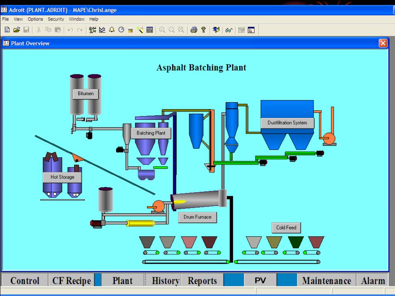This screenshot has height=296, width=395.
Task: Launch the configuration wizard wand icon
Action: click(x=140, y=30)
